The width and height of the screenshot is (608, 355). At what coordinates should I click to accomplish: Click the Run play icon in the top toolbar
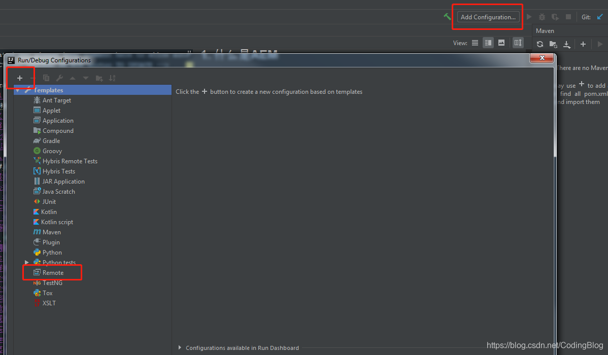point(529,17)
